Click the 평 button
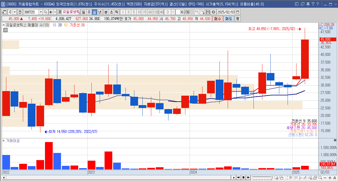 point(237,19)
